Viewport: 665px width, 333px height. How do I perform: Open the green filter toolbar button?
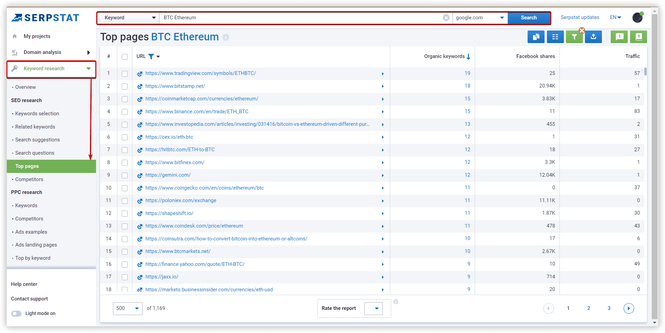(x=574, y=37)
